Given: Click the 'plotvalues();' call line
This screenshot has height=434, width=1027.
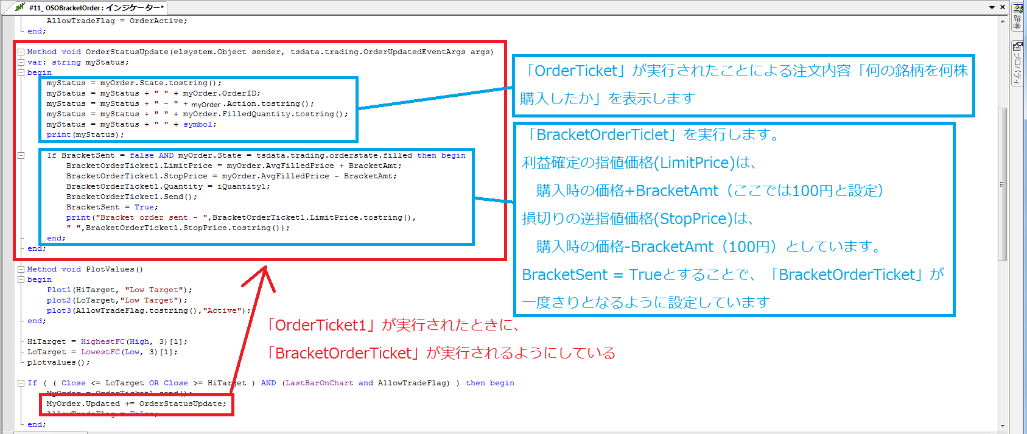Looking at the screenshot, I should [x=58, y=362].
